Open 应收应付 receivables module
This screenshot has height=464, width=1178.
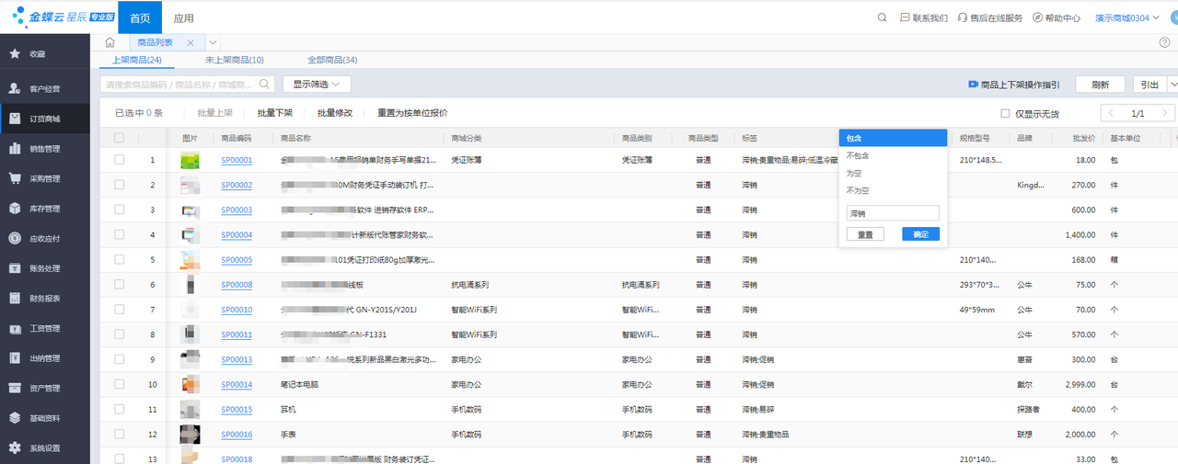(x=45, y=238)
